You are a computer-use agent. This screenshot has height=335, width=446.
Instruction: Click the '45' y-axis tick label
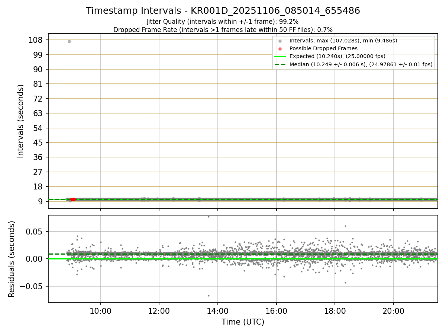point(38,143)
